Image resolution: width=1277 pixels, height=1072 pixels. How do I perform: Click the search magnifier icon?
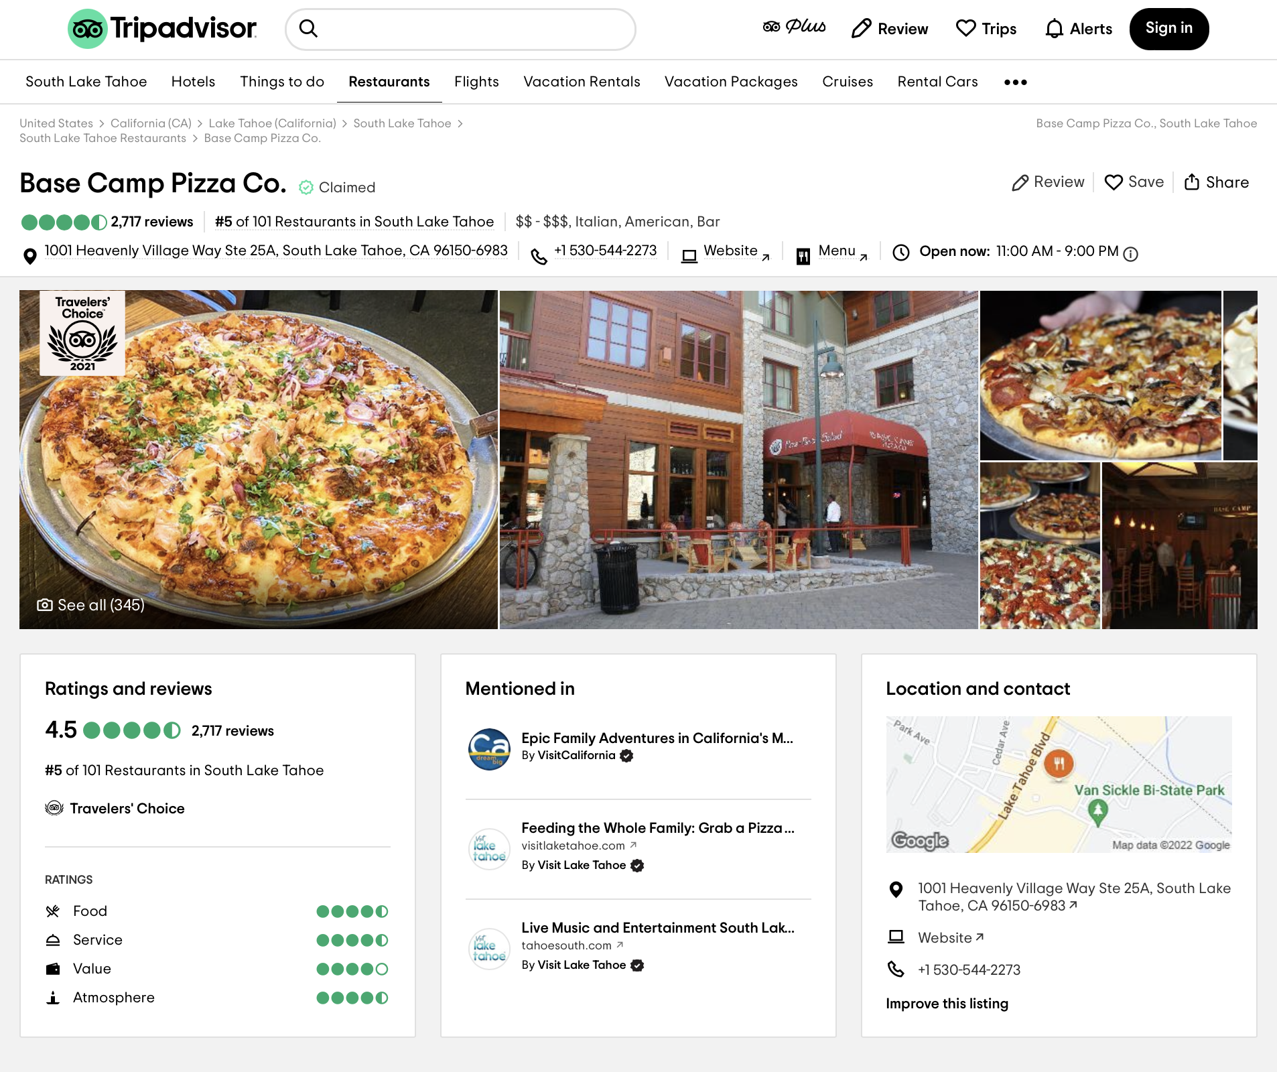pos(309,29)
